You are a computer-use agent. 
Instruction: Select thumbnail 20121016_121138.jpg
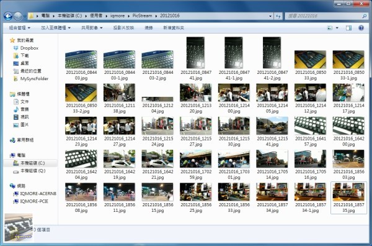coord(119,93)
